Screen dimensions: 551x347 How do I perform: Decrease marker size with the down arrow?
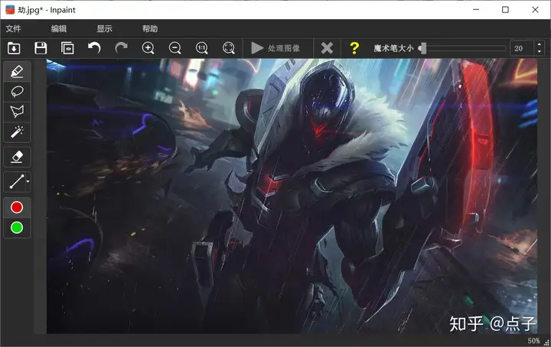pyautogui.click(x=540, y=52)
